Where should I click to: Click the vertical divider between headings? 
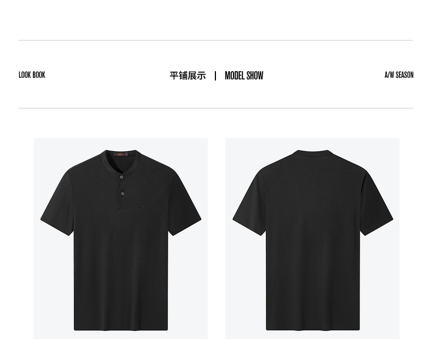click(215, 76)
